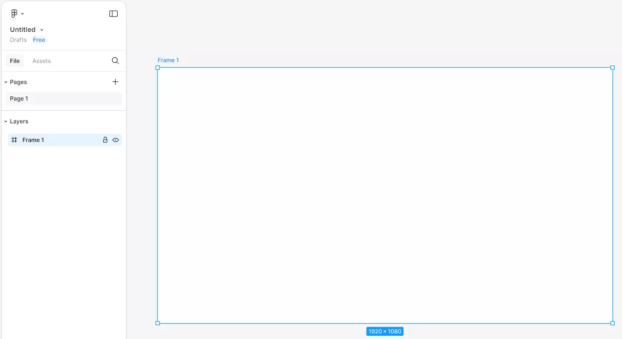622x339 pixels.
Task: Add a new page with plus icon
Action: [x=115, y=82]
